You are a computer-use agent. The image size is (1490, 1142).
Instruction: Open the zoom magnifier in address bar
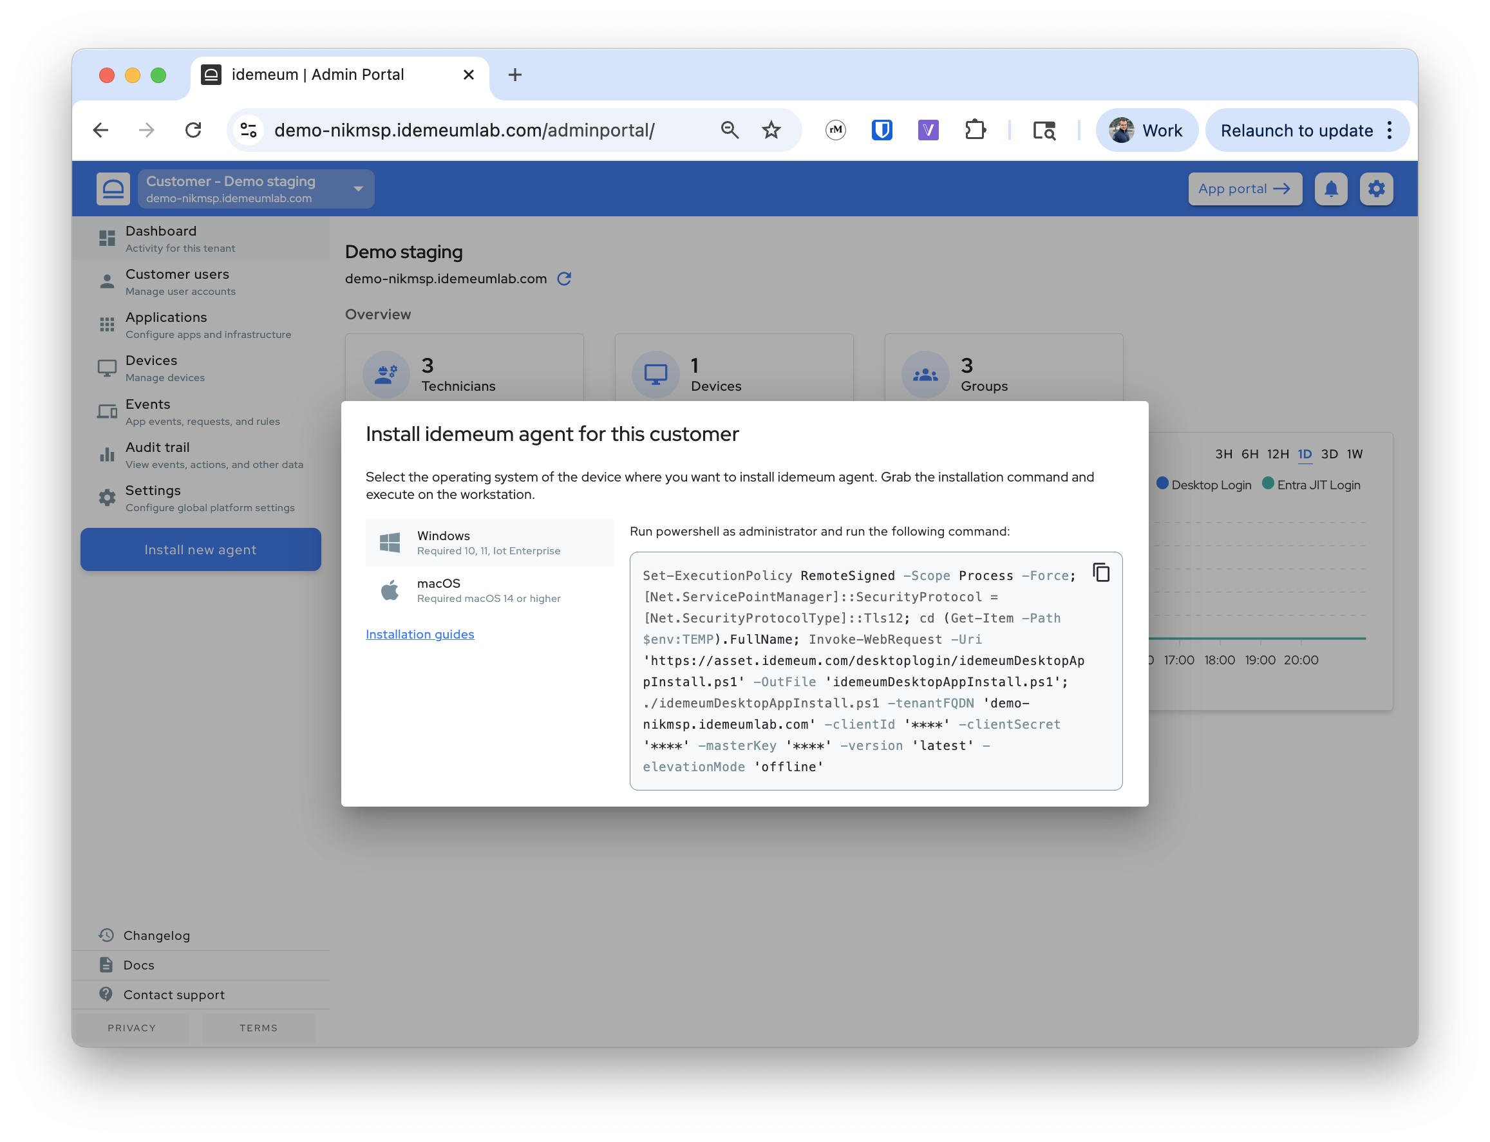[730, 130]
